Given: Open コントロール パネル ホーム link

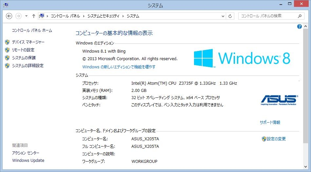Looking at the screenshot, I should click(32, 30).
